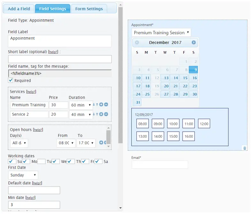Add another open hours row
Screen dimensions: 252x214
coord(101,142)
